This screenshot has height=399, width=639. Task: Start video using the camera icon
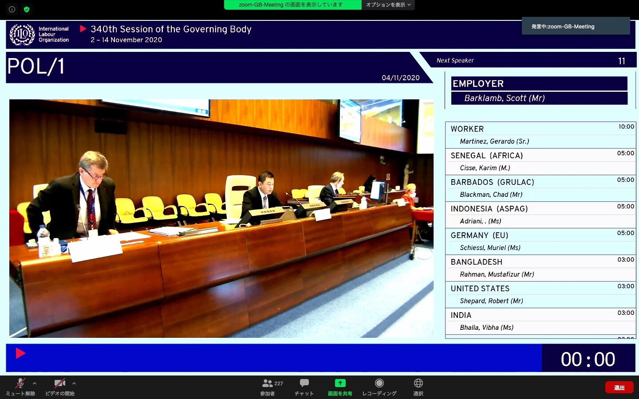pos(59,383)
